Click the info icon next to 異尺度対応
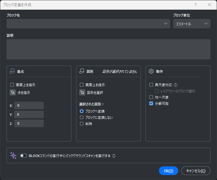 point(176,85)
